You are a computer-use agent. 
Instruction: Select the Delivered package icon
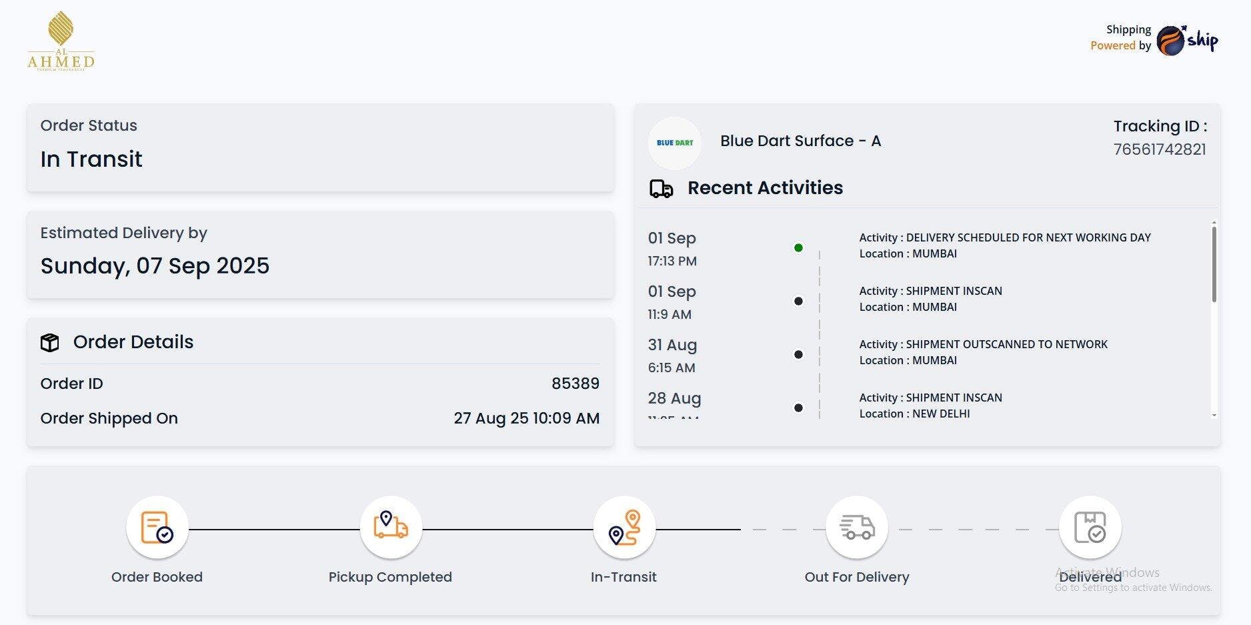click(x=1090, y=528)
